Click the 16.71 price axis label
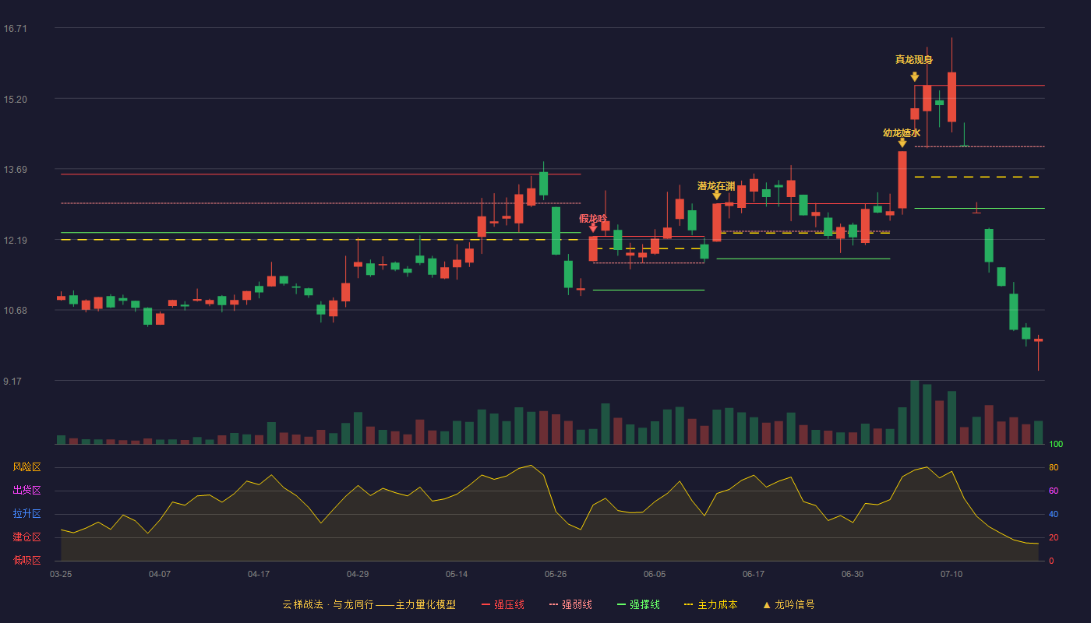Viewport: 1091px width, 623px height. pyautogui.click(x=16, y=29)
